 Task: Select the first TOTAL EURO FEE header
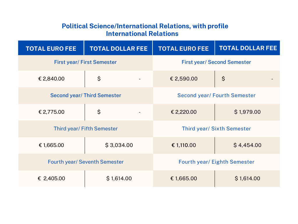tap(51, 49)
